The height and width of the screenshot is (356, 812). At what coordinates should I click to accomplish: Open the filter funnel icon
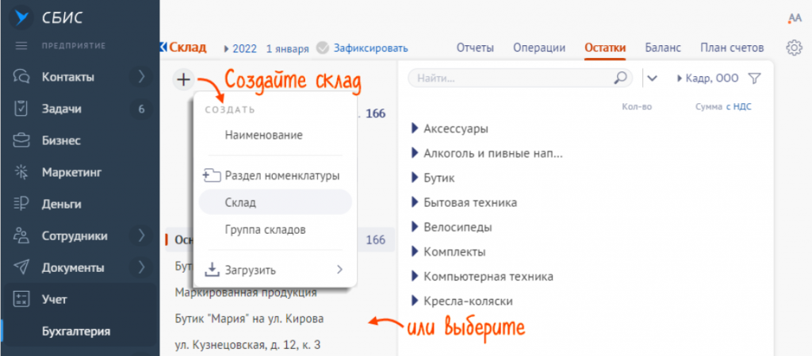click(755, 78)
